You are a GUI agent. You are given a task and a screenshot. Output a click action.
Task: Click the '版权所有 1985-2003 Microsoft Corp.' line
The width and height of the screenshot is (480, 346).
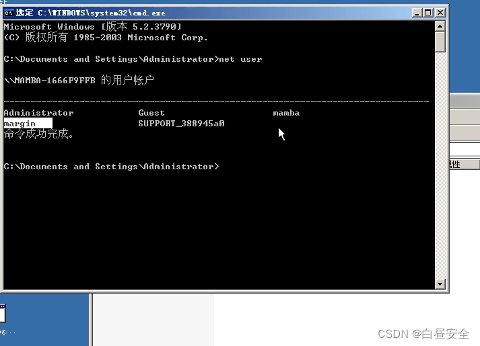106,38
